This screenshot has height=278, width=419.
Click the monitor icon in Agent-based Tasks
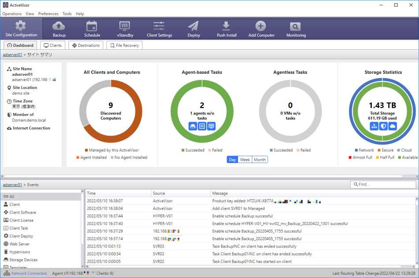pyautogui.click(x=211, y=126)
